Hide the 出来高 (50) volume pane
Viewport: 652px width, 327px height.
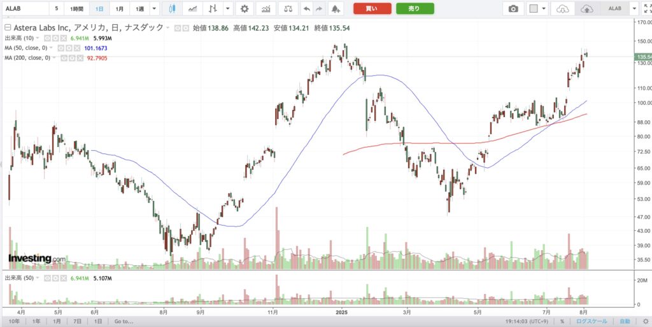[x=46, y=277]
